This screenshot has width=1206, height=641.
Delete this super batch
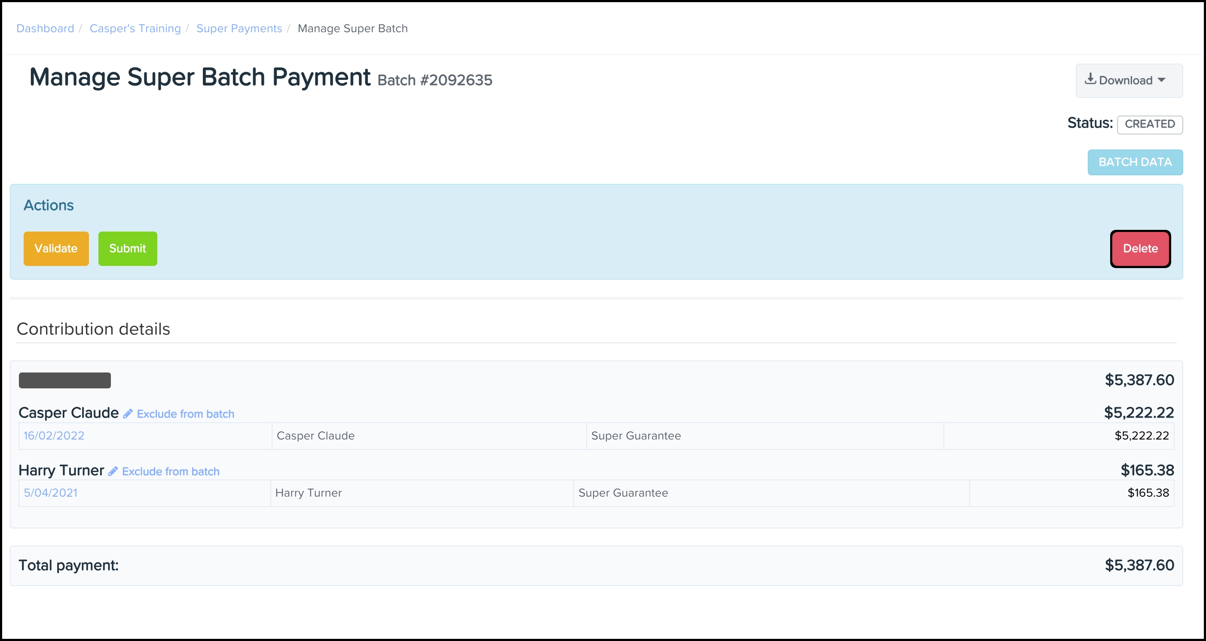point(1140,248)
